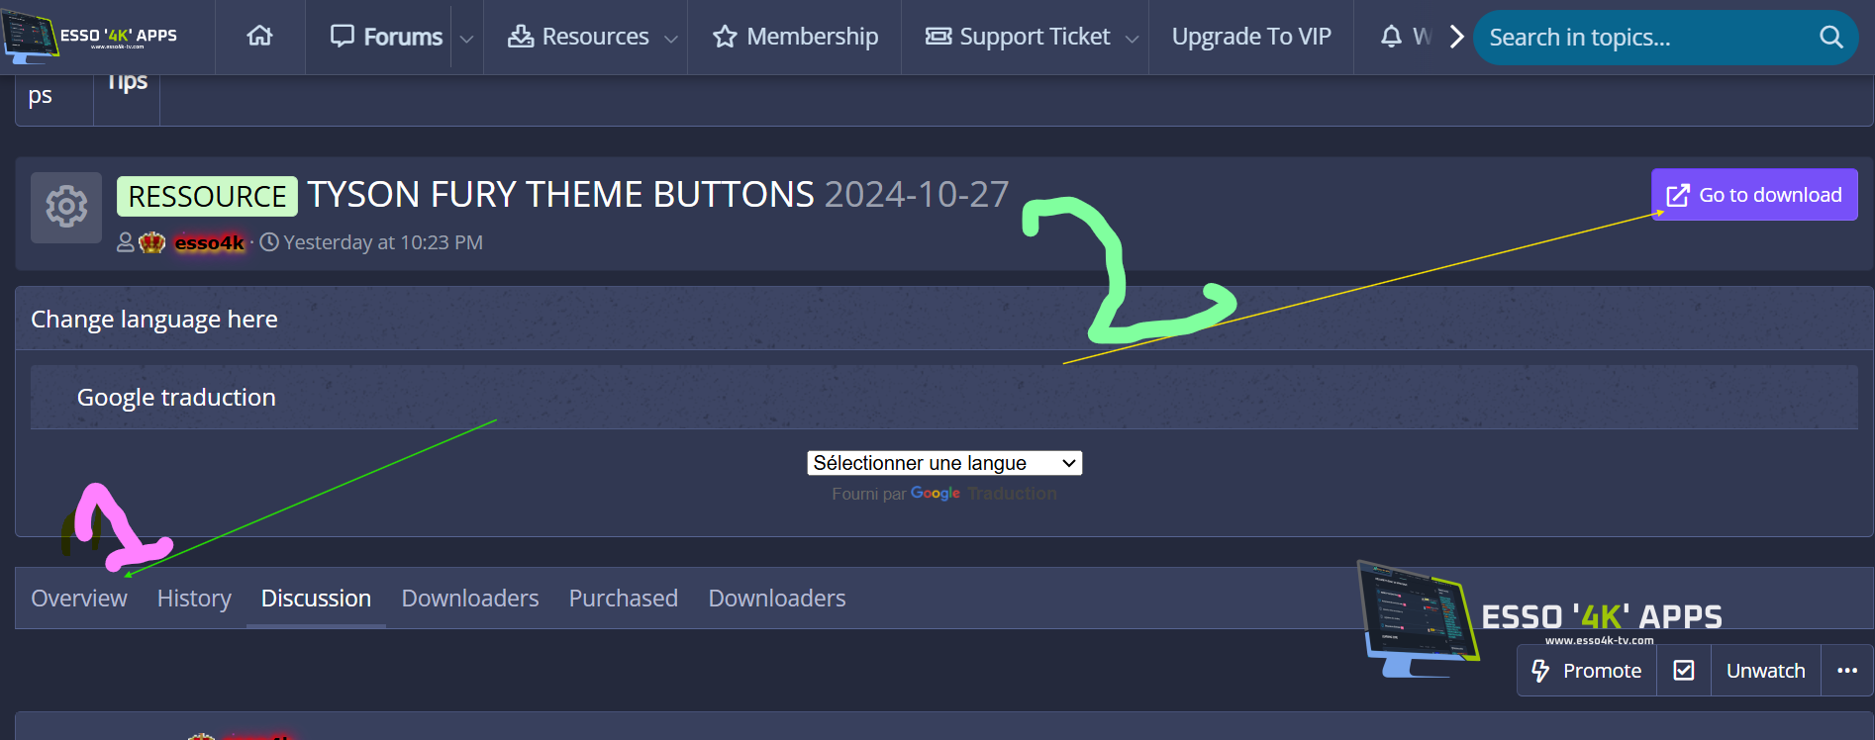Open the three-dots more options menu
Image resolution: width=1875 pixels, height=740 pixels.
click(1846, 671)
